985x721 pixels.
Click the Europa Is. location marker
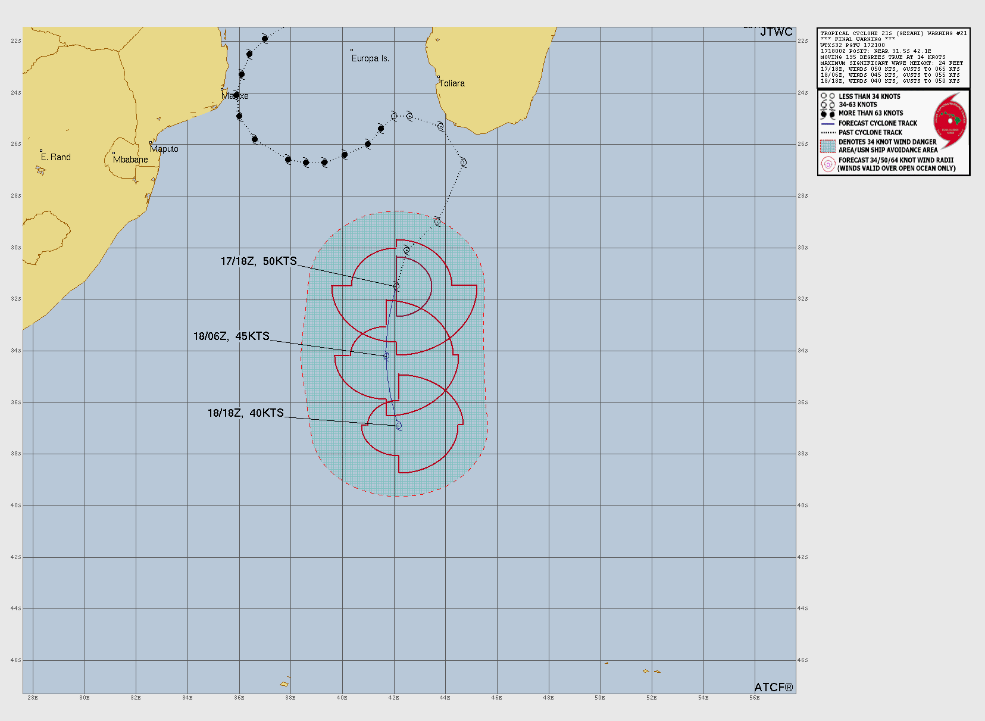(x=352, y=51)
